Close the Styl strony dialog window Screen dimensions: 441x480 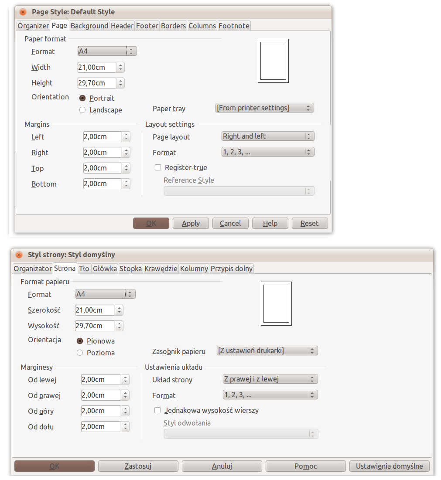point(19,255)
